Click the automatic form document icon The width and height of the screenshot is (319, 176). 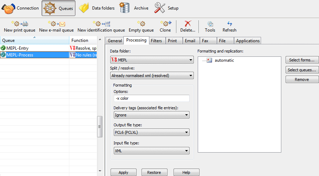(x=209, y=60)
